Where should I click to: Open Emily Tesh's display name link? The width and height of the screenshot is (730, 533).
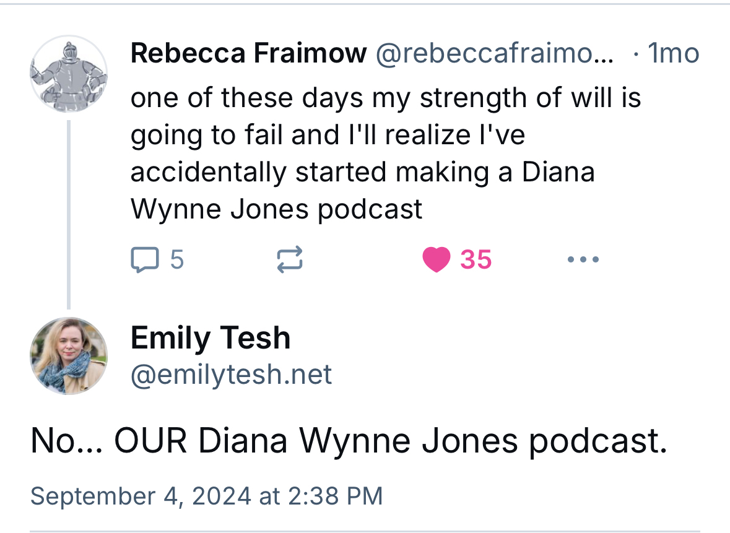point(210,338)
